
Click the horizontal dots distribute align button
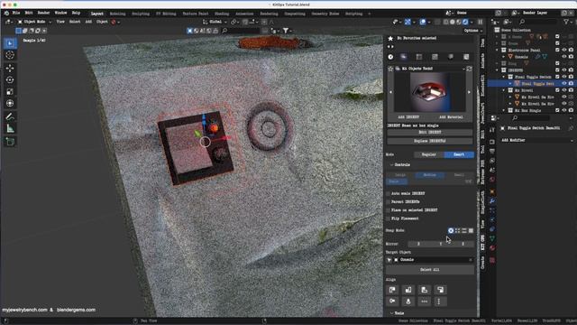coord(424,302)
